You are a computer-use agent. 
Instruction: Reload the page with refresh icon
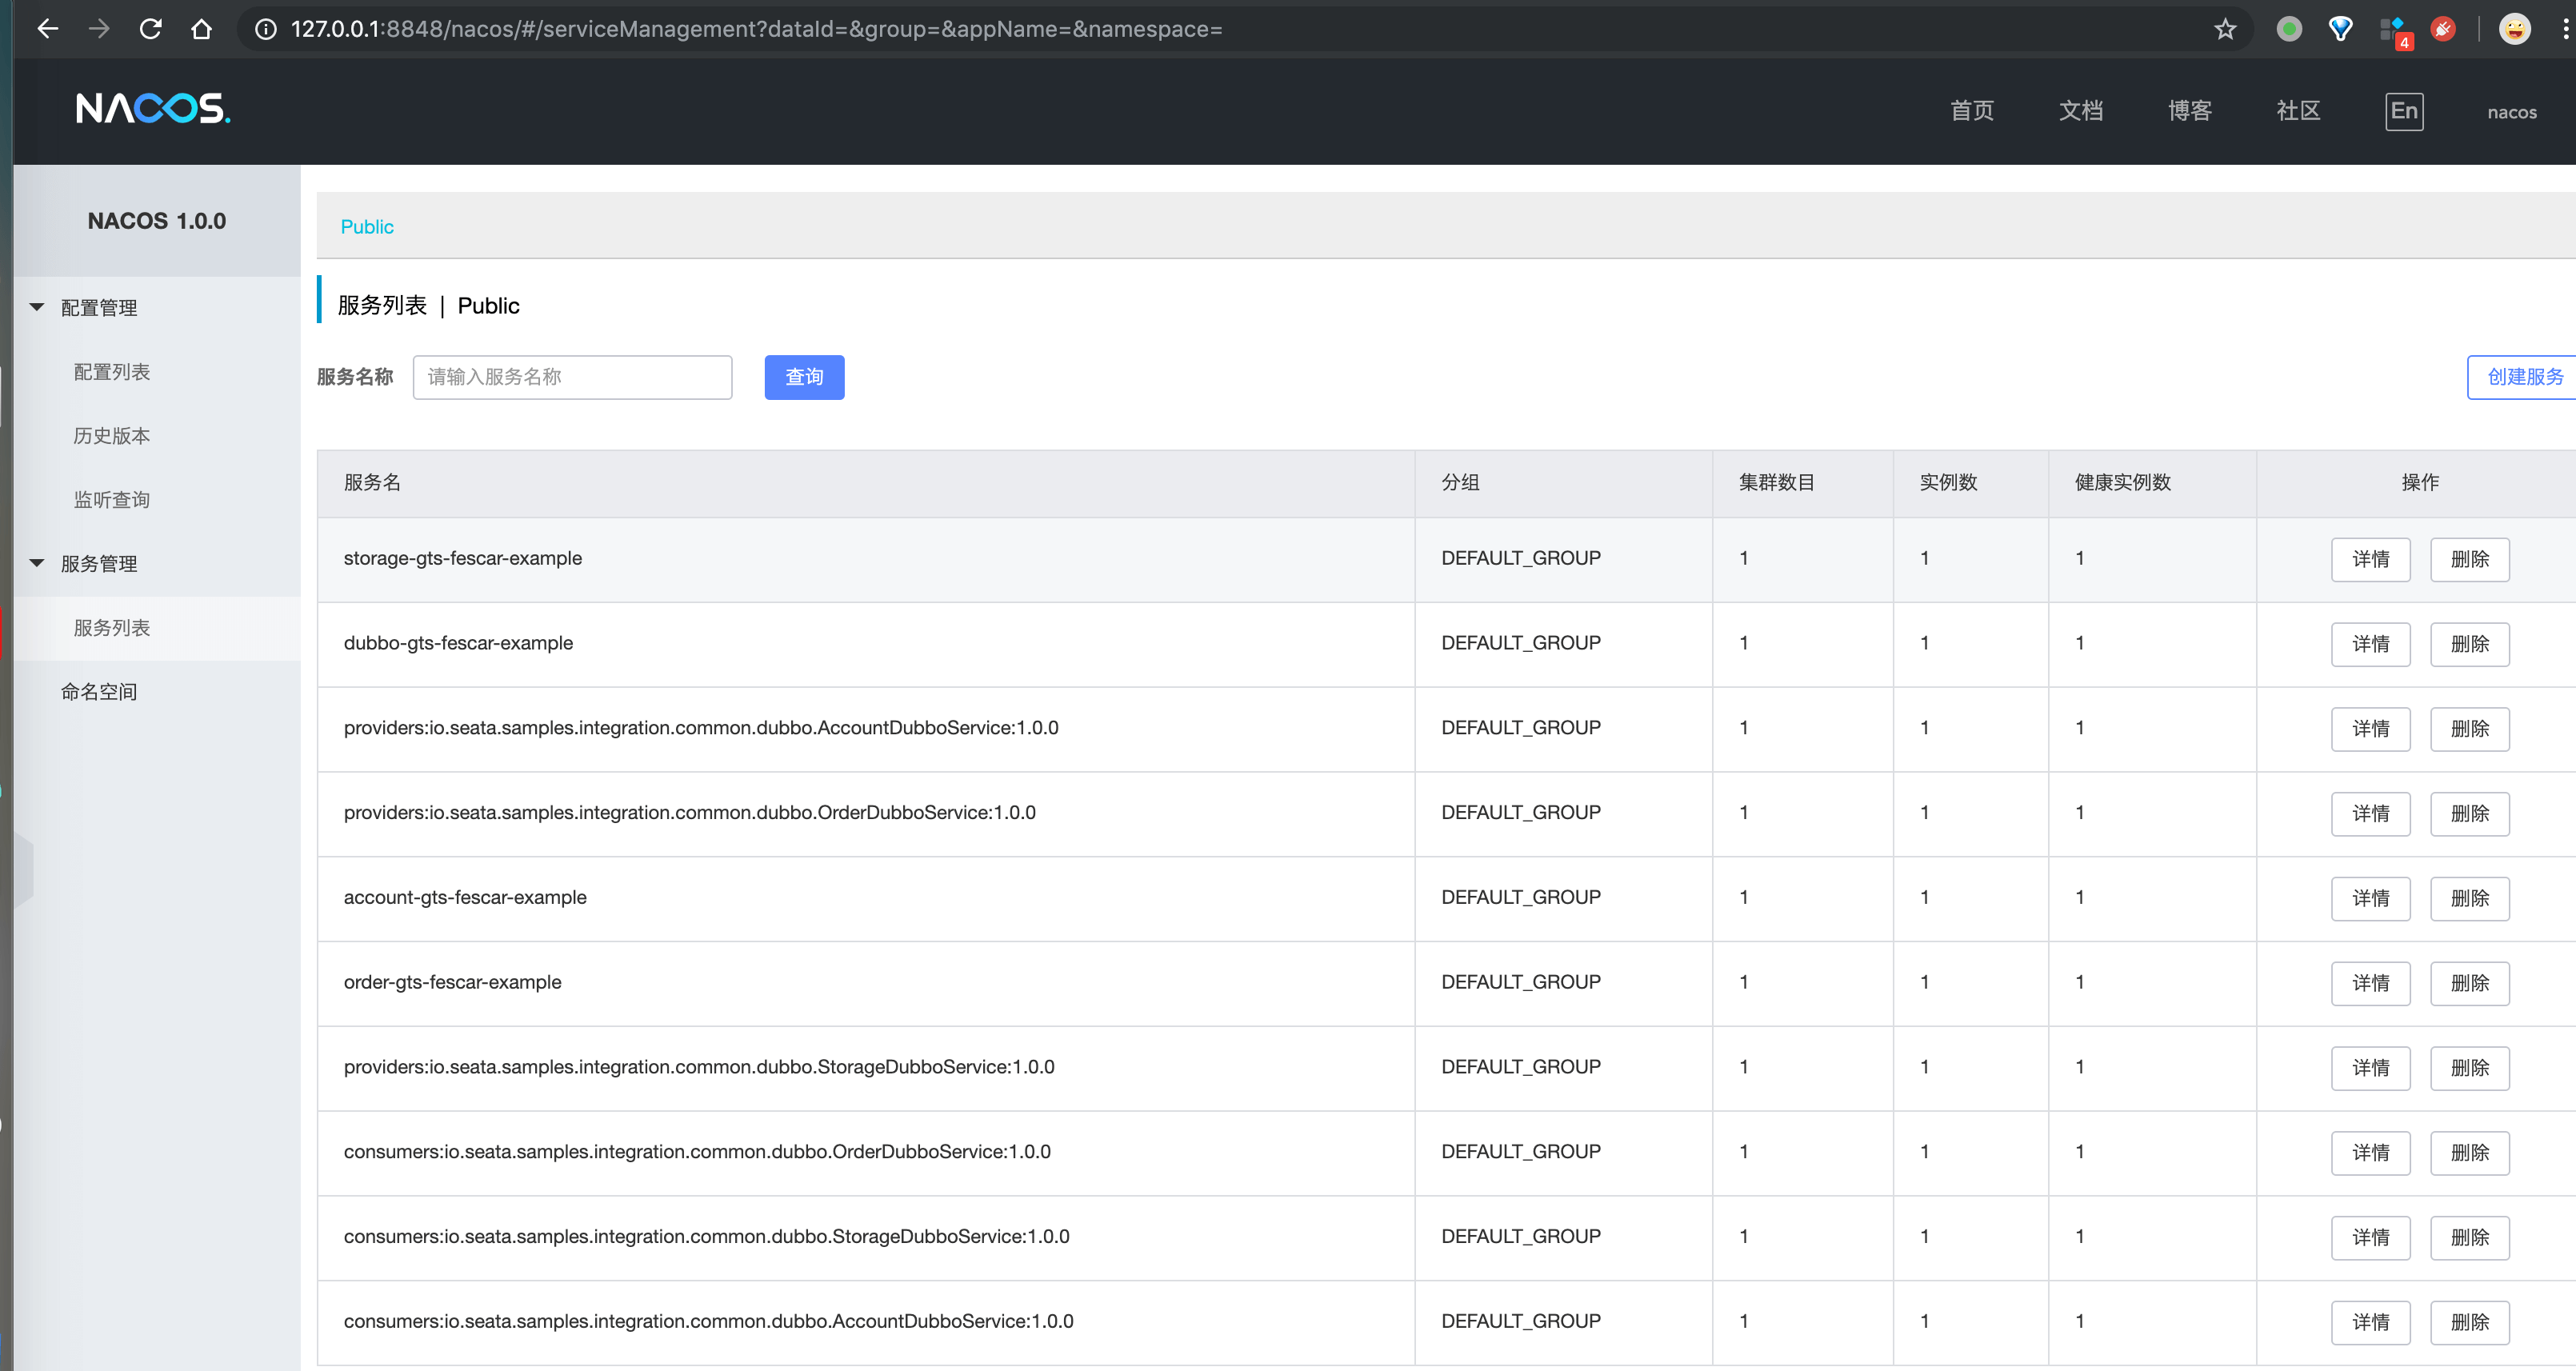coord(151,29)
